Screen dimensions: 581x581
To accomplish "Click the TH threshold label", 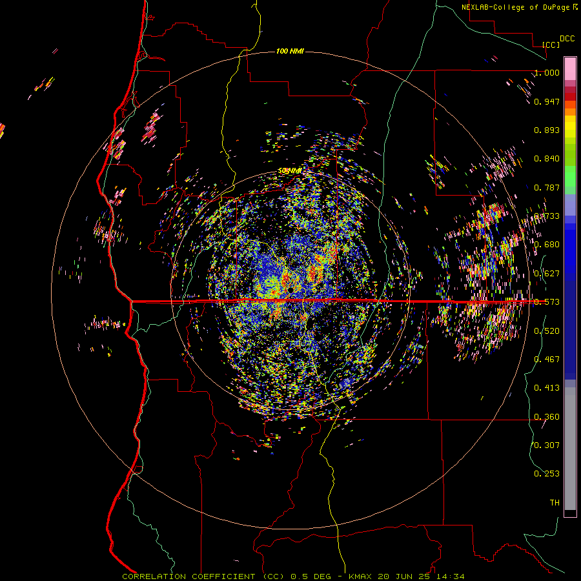I will pyautogui.click(x=555, y=503).
